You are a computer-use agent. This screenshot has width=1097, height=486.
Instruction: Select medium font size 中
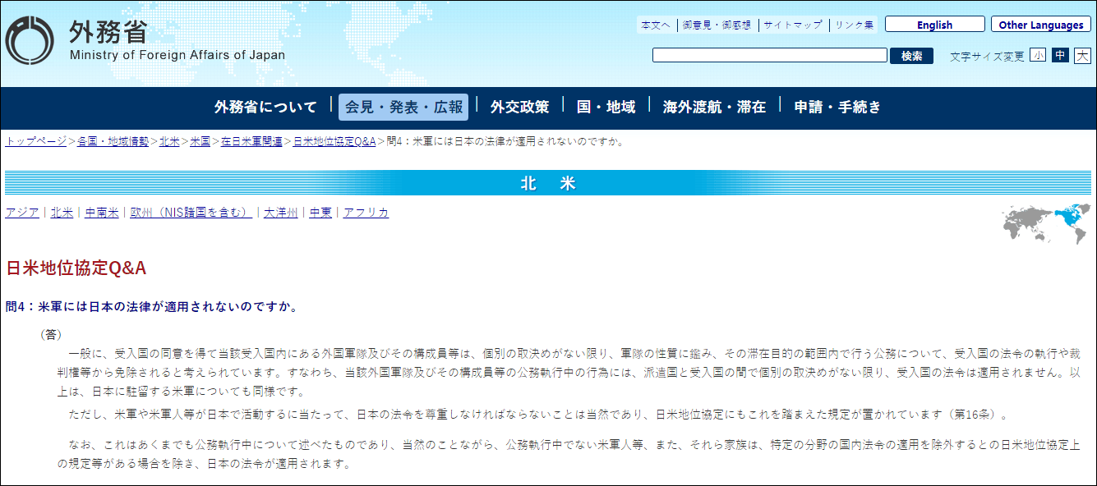(x=1060, y=55)
